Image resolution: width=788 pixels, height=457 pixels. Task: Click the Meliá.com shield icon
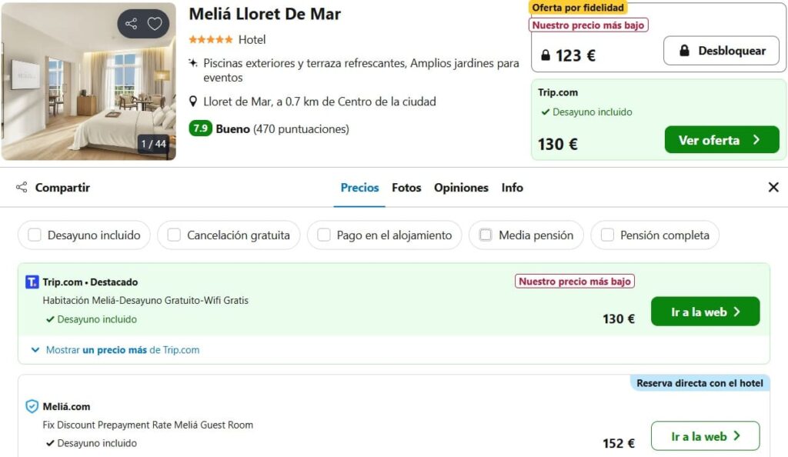point(32,405)
